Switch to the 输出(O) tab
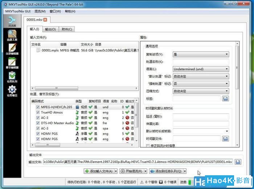254x189 pixels. 50,29
